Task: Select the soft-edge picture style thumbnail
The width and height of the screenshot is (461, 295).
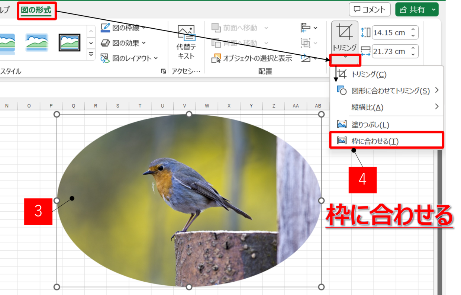Action: click(37, 42)
